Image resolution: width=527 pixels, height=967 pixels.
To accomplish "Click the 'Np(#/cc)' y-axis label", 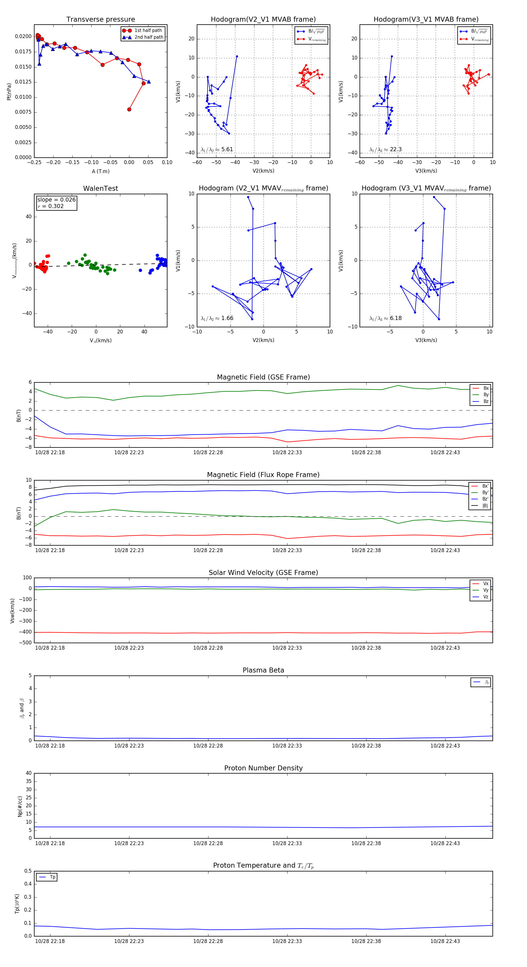I will pyautogui.click(x=20, y=806).
